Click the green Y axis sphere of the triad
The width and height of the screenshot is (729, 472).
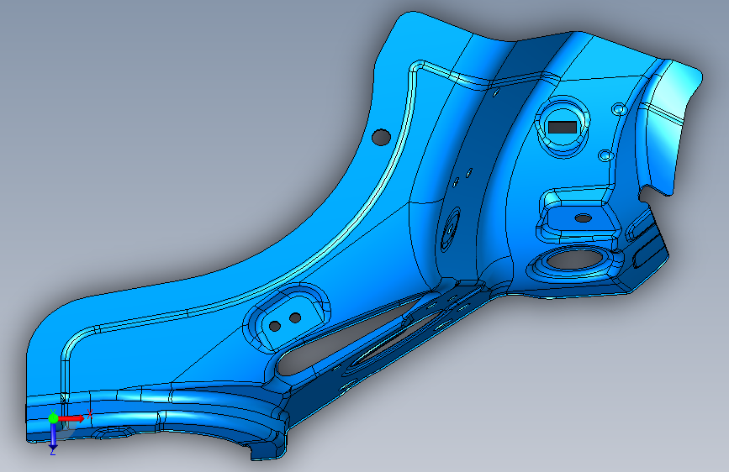coord(54,418)
